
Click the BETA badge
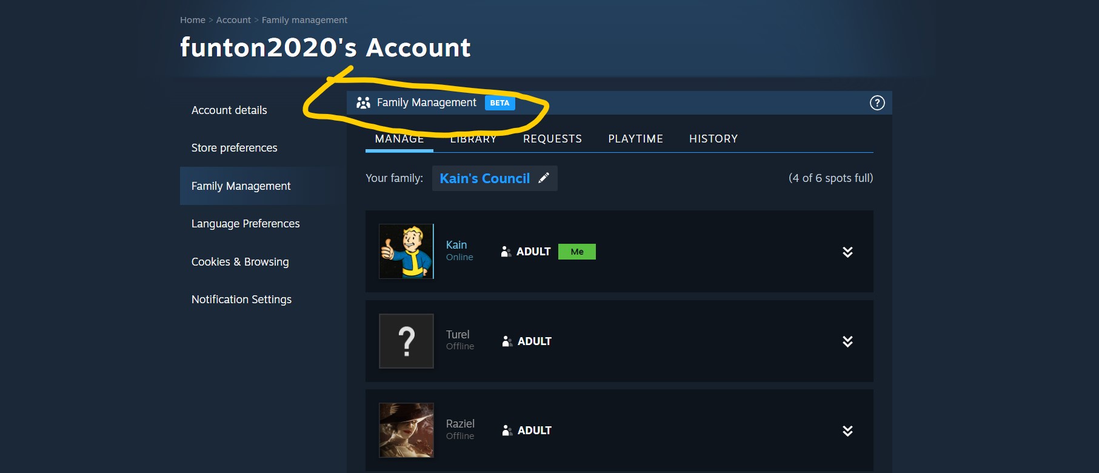[x=500, y=103]
